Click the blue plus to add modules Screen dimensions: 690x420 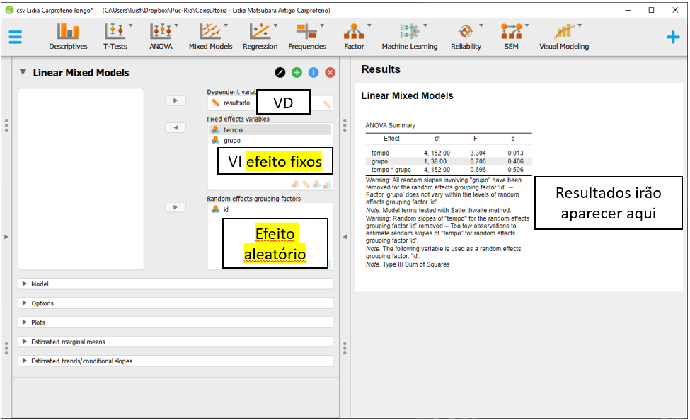pyautogui.click(x=672, y=37)
